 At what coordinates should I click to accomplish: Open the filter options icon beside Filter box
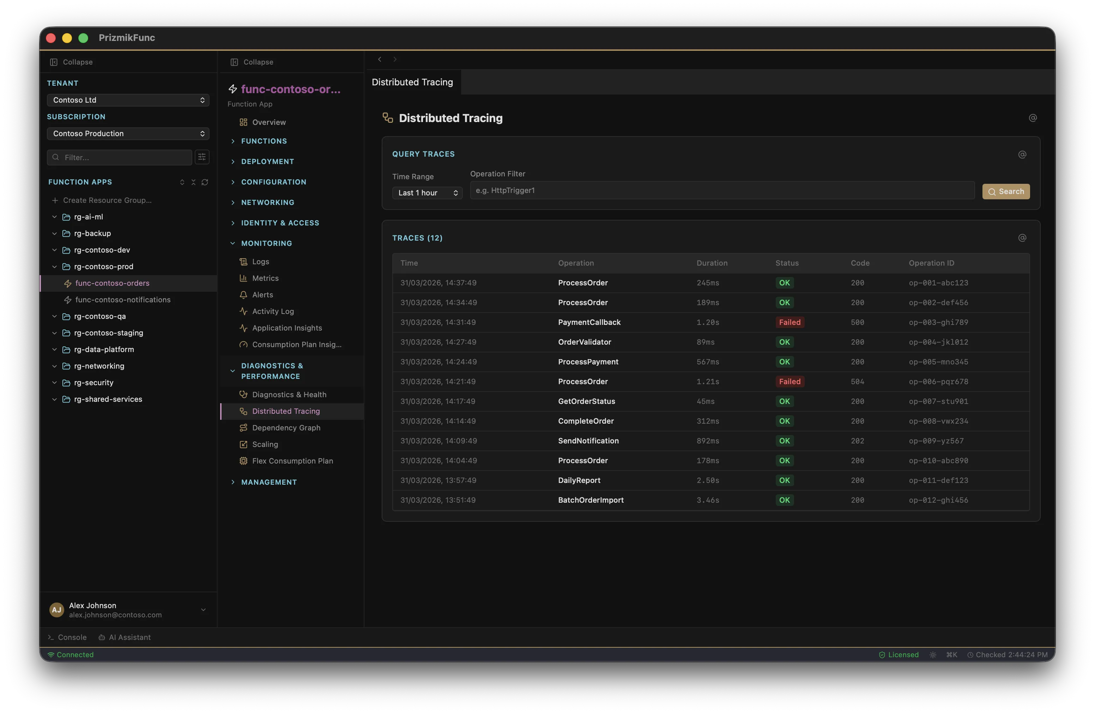[201, 157]
